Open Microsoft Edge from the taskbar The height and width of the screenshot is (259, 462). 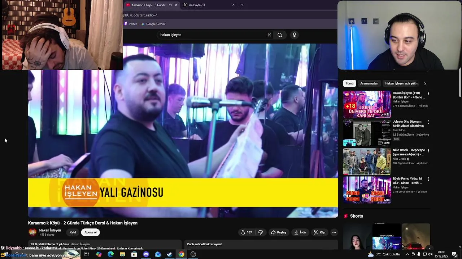[x=110, y=254]
